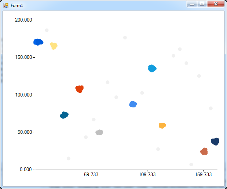
Task: Click the 59.733 x-axis label
Action: click(x=91, y=175)
